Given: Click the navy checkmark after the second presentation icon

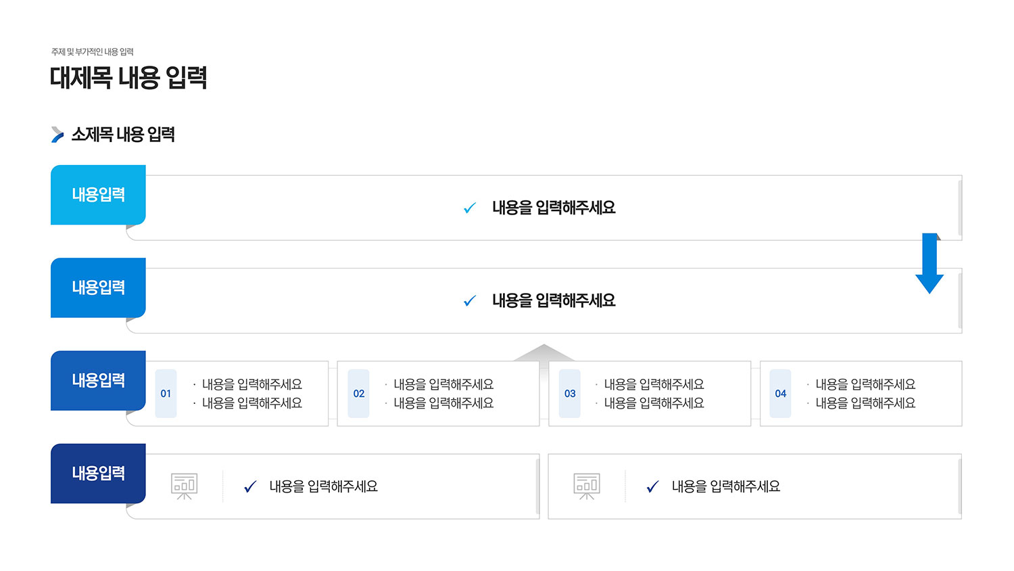Looking at the screenshot, I should (x=652, y=486).
